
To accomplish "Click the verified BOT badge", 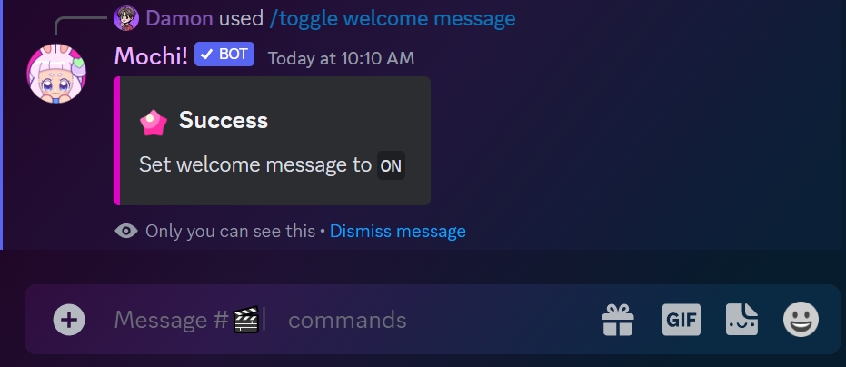I will click(x=224, y=54).
